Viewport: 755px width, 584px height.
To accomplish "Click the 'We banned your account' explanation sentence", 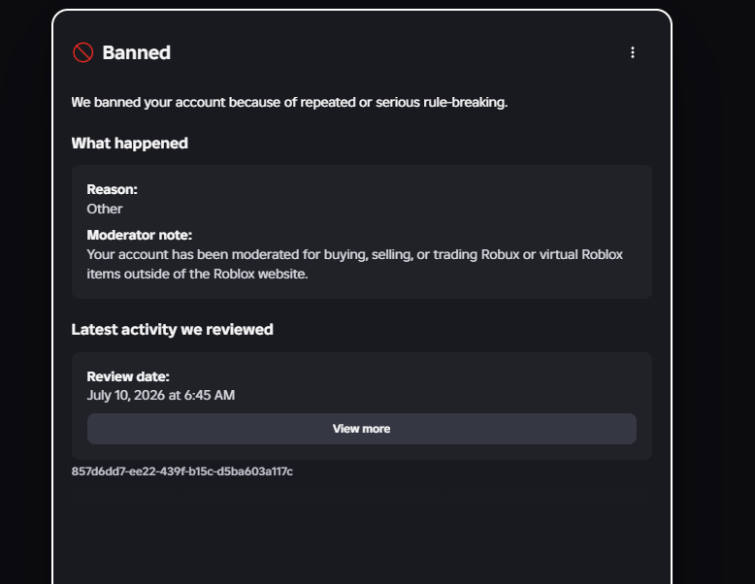I will point(289,102).
